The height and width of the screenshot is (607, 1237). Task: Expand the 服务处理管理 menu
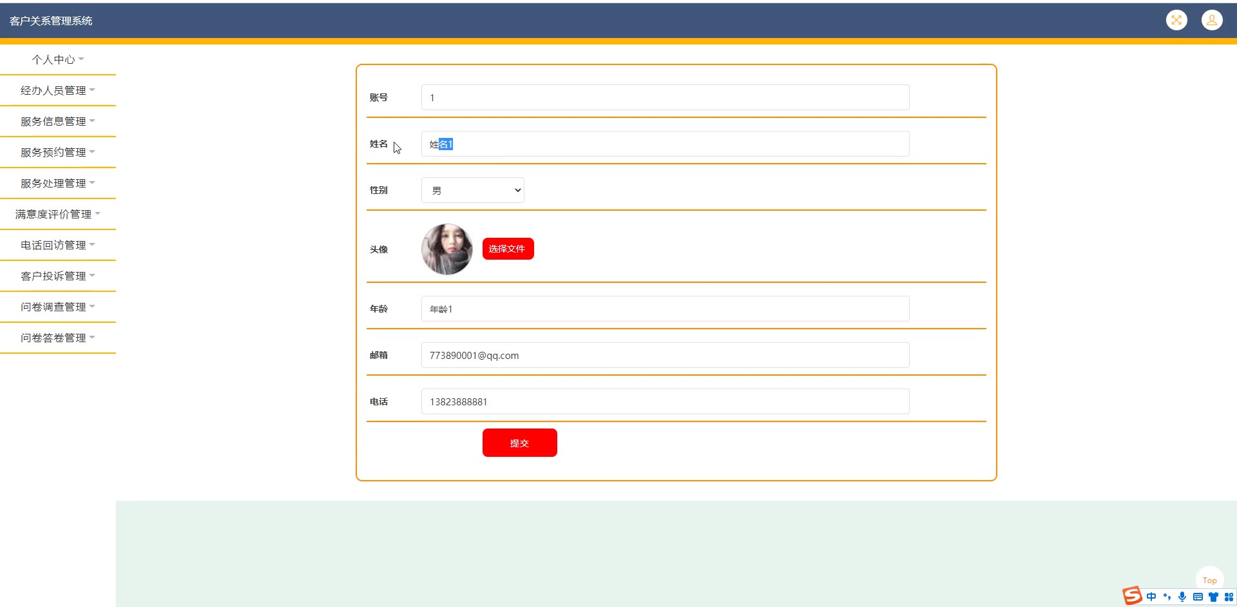tap(58, 183)
